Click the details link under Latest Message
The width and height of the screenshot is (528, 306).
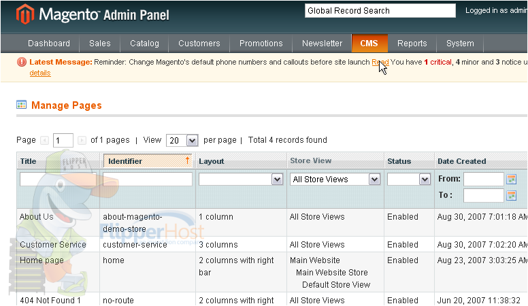[x=40, y=73]
